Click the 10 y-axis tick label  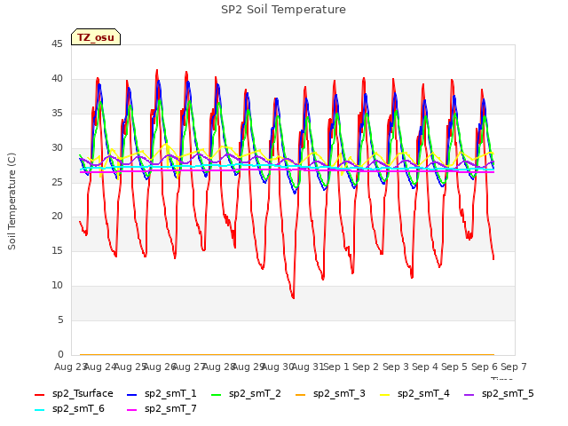point(57,286)
